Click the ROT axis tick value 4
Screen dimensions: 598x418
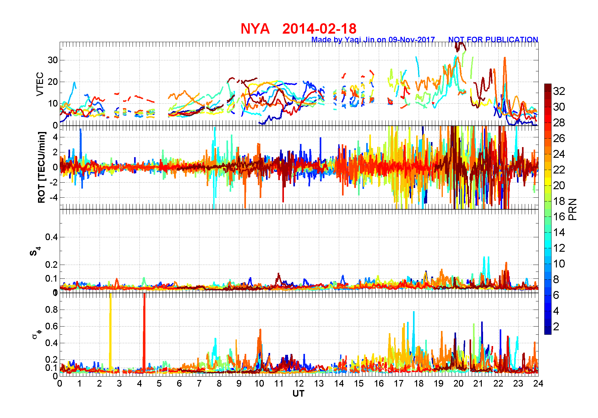click(x=55, y=137)
